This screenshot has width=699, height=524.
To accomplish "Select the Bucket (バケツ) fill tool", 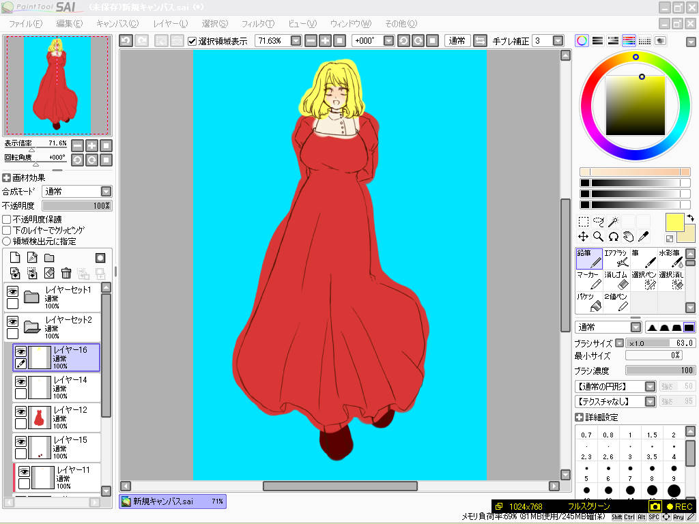I will tap(589, 302).
